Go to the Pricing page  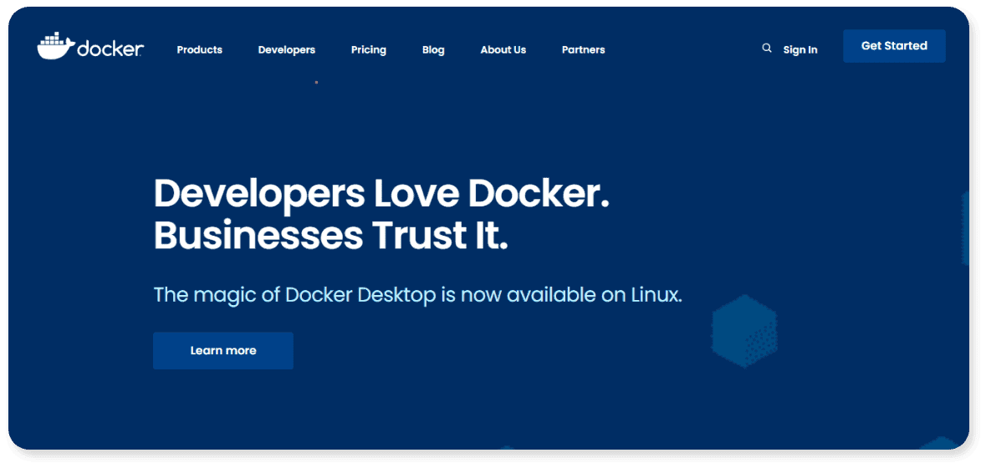[x=369, y=49]
